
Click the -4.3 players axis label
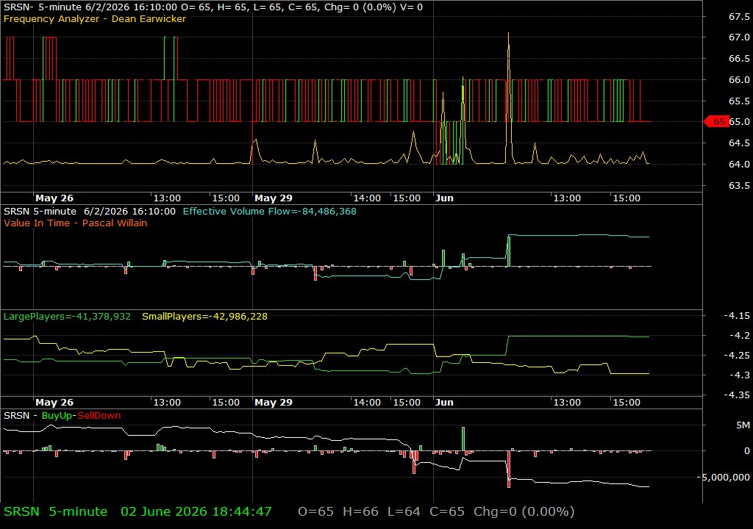[x=739, y=375]
